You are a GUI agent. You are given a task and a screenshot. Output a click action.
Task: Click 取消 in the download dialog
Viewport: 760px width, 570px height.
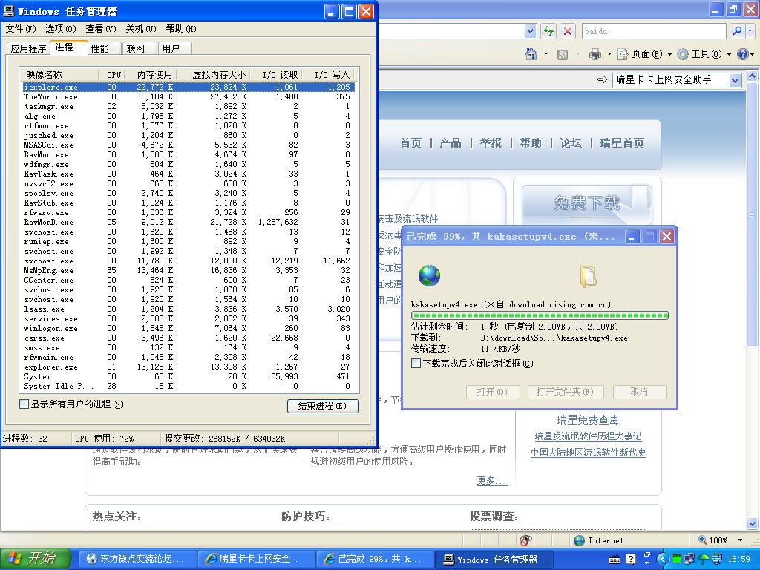(x=639, y=392)
